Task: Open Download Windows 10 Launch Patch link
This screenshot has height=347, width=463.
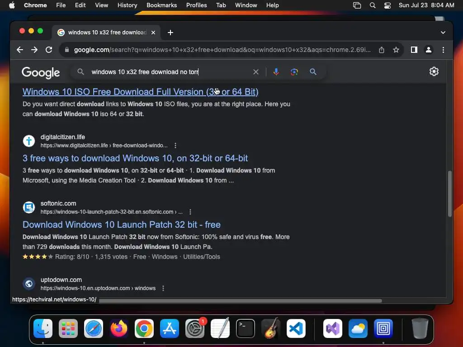Action: [121, 225]
